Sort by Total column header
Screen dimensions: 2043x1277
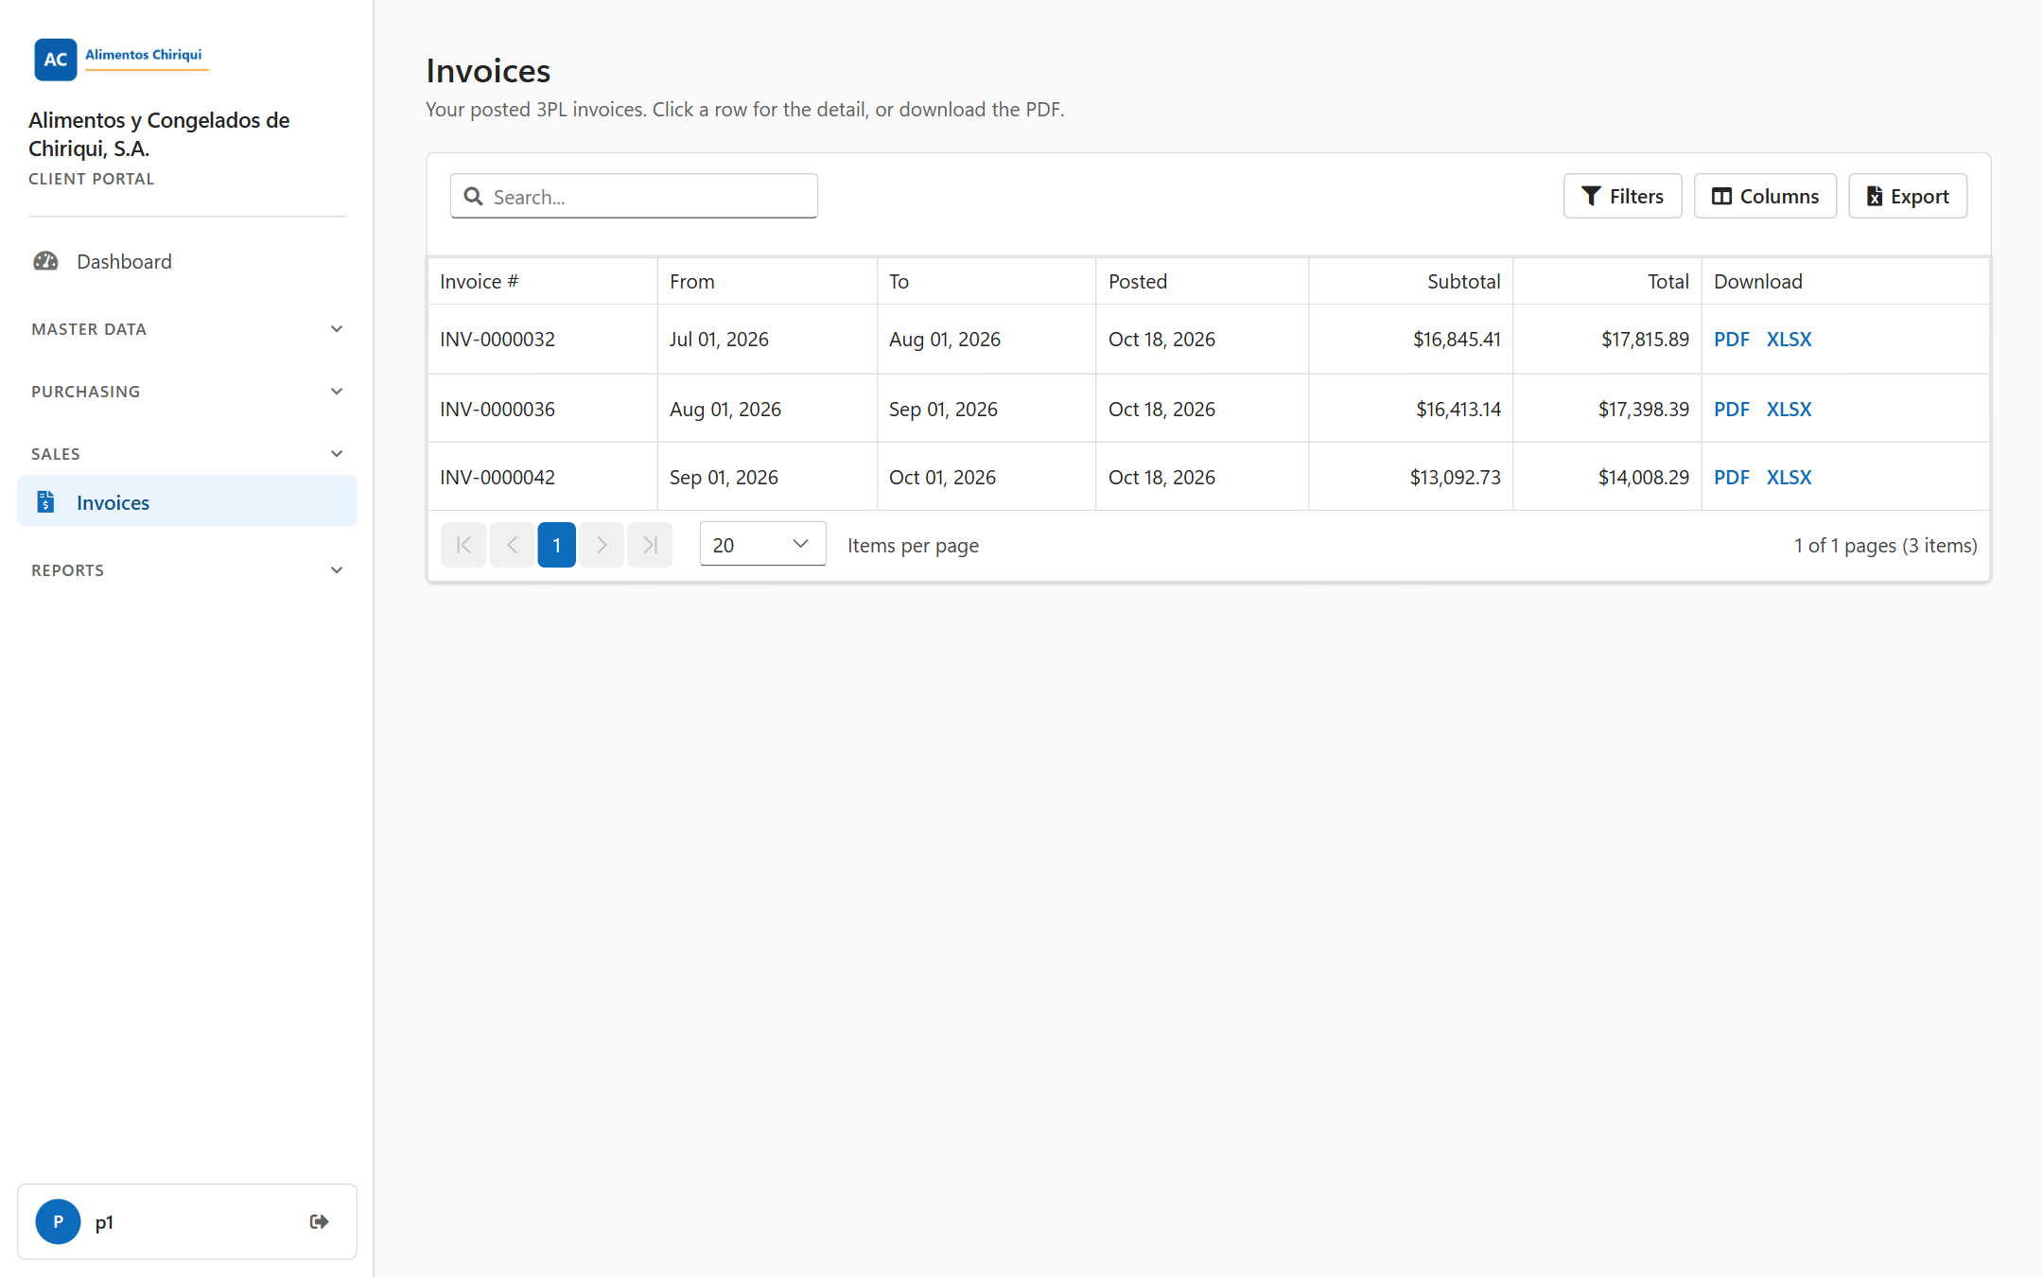click(x=1607, y=281)
